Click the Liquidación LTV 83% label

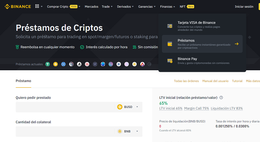click(227, 108)
